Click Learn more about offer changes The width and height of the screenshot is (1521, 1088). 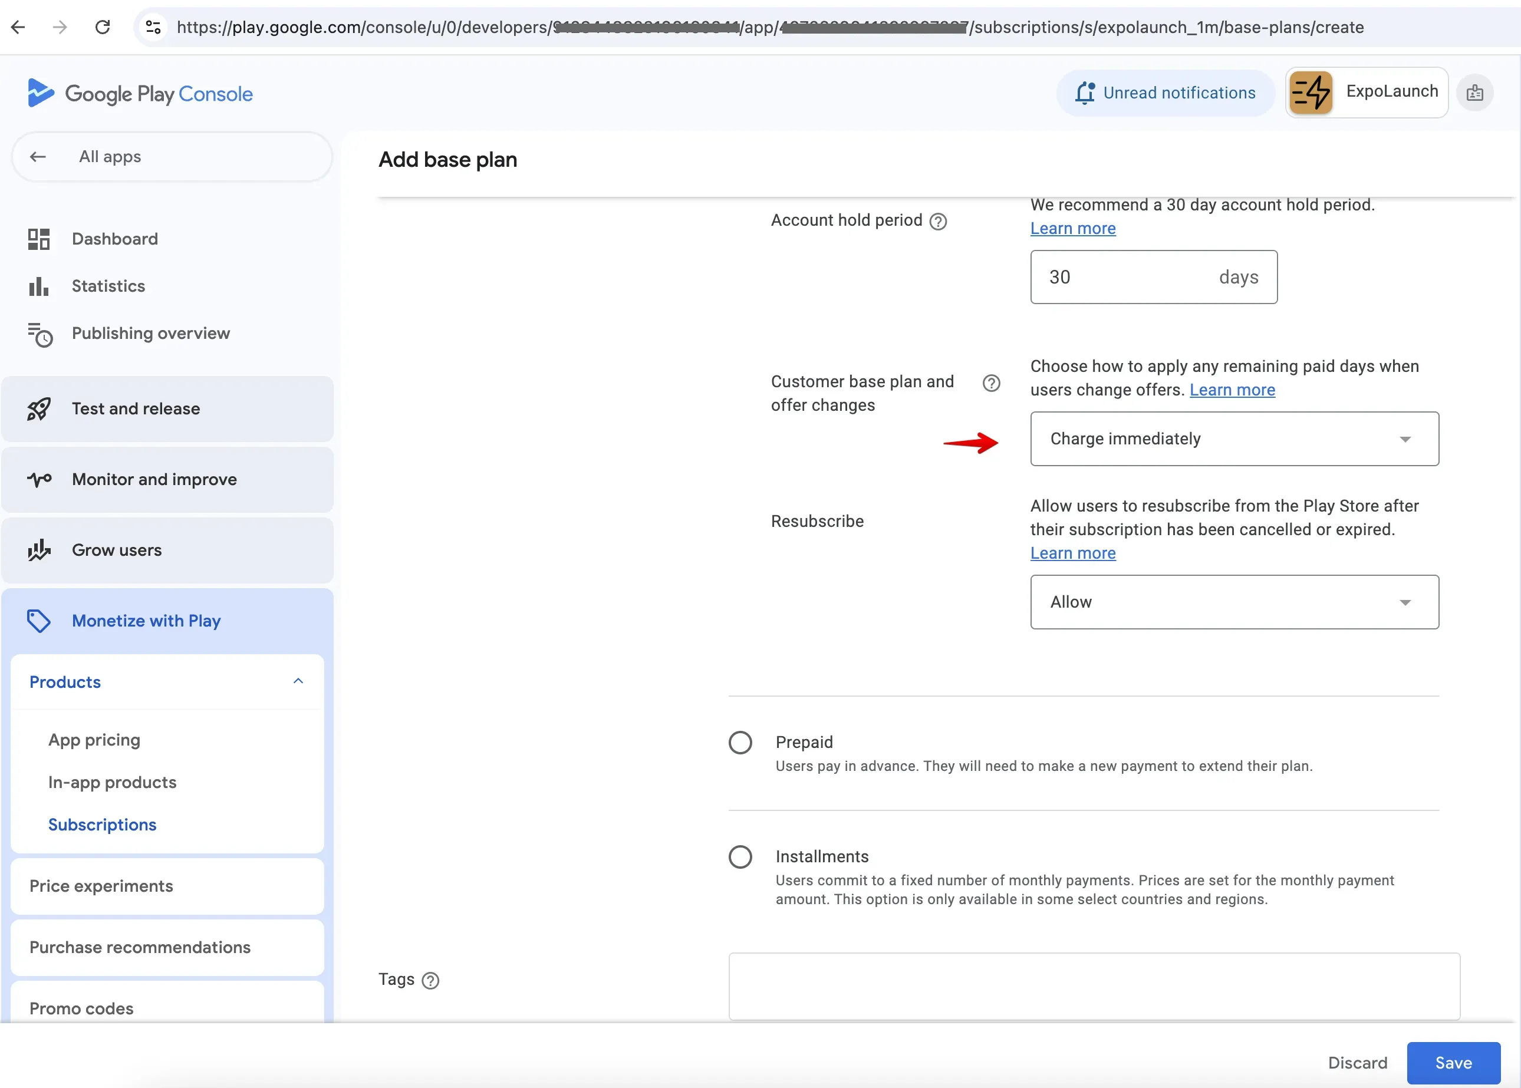(x=1232, y=390)
